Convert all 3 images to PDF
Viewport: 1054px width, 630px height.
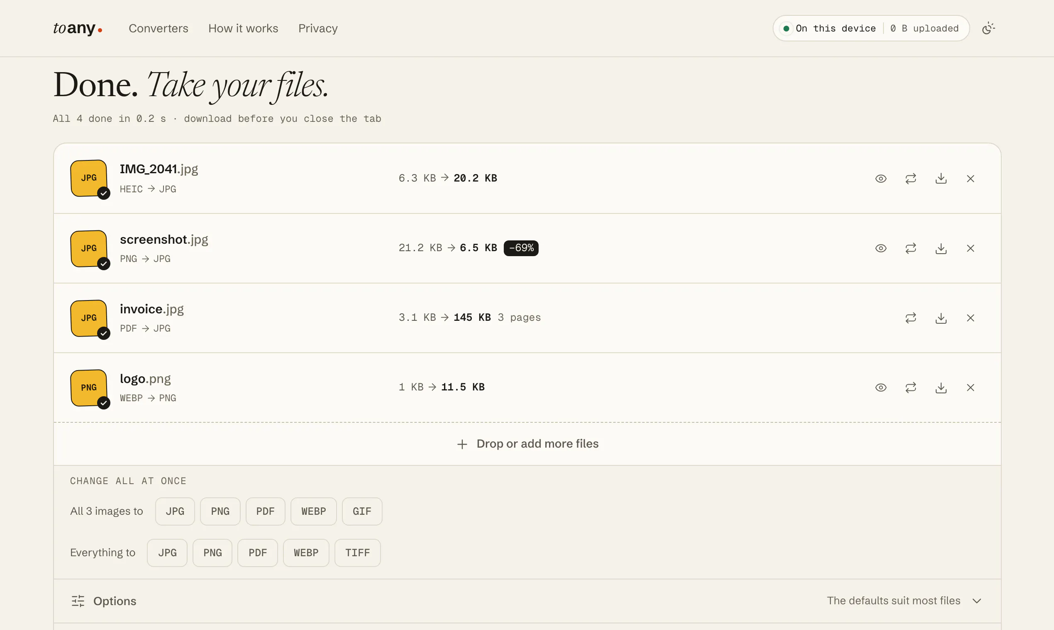(x=265, y=511)
